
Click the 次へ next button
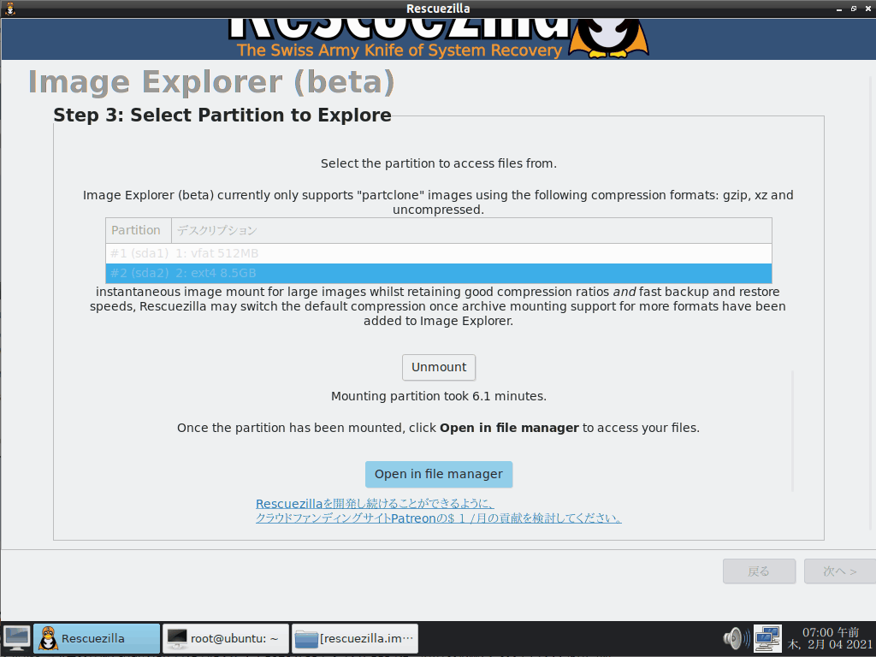(x=840, y=571)
